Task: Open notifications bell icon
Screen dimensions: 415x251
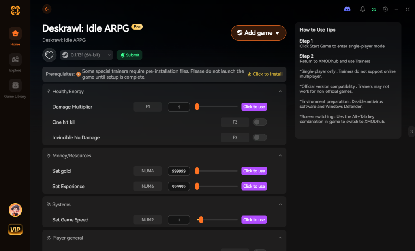Action: [x=363, y=9]
